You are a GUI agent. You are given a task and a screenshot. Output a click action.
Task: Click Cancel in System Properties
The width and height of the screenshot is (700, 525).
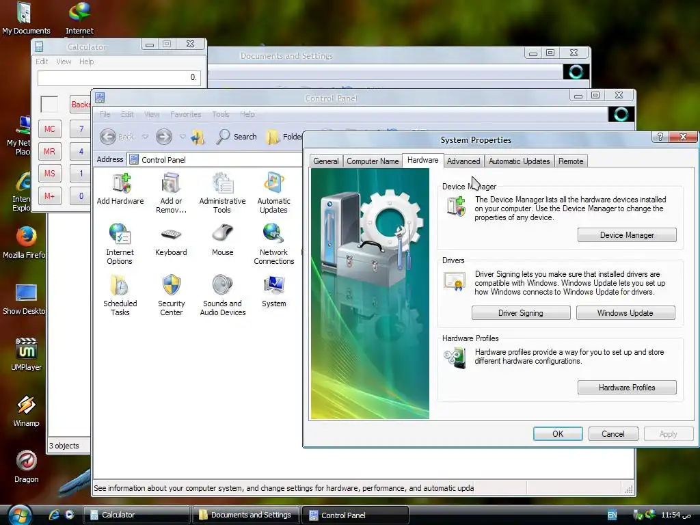613,434
